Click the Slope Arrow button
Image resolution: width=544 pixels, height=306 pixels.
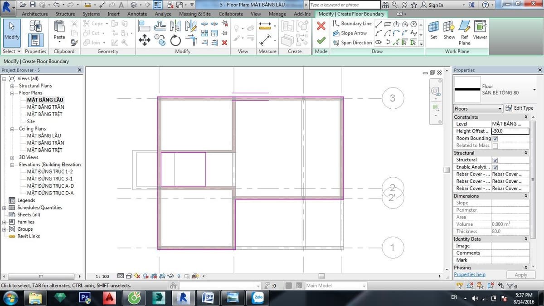pos(350,33)
